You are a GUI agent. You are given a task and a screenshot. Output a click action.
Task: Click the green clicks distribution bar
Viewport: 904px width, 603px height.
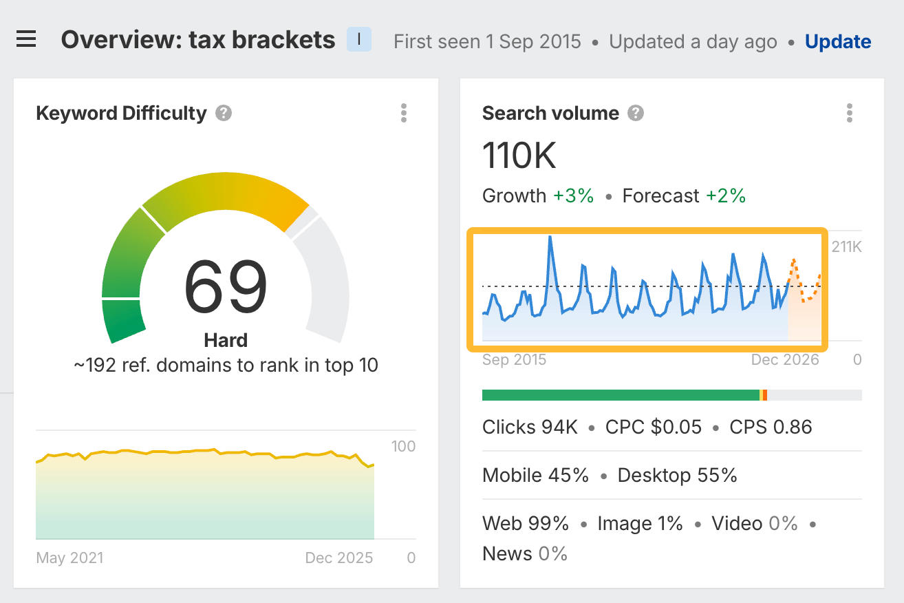pos(619,394)
